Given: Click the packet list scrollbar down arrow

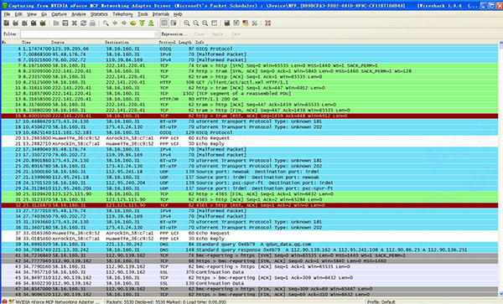Looking at the screenshot, I should pyautogui.click(x=500, y=295).
